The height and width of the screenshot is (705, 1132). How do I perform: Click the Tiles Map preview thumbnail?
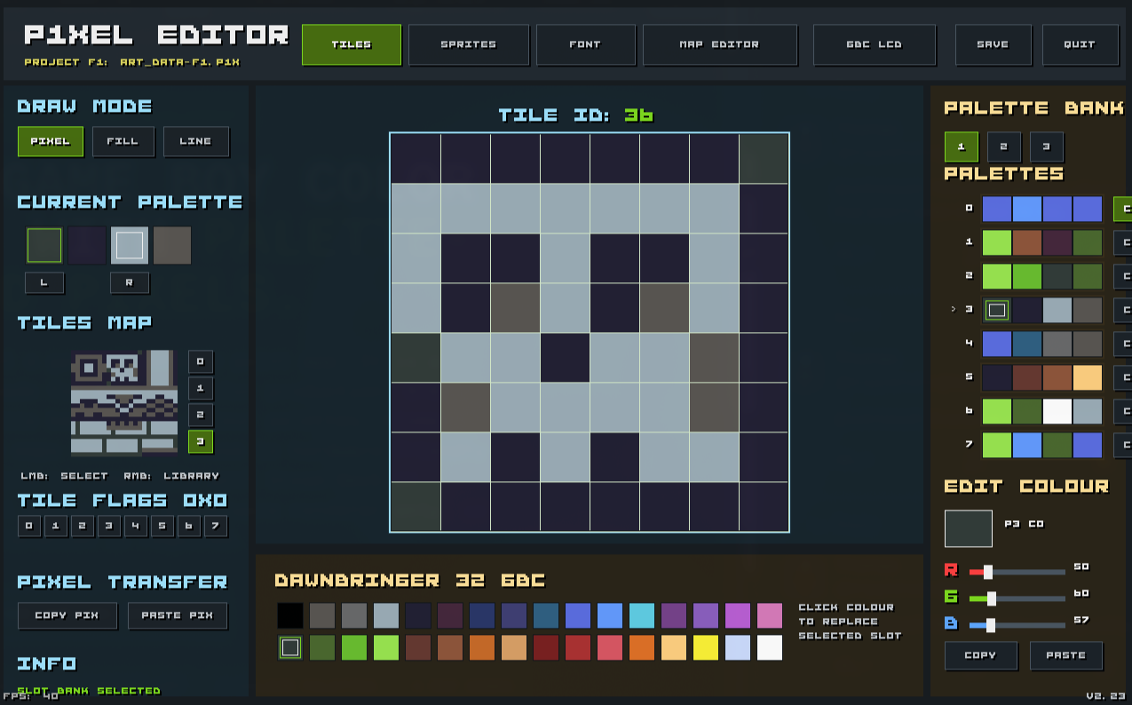tap(124, 403)
